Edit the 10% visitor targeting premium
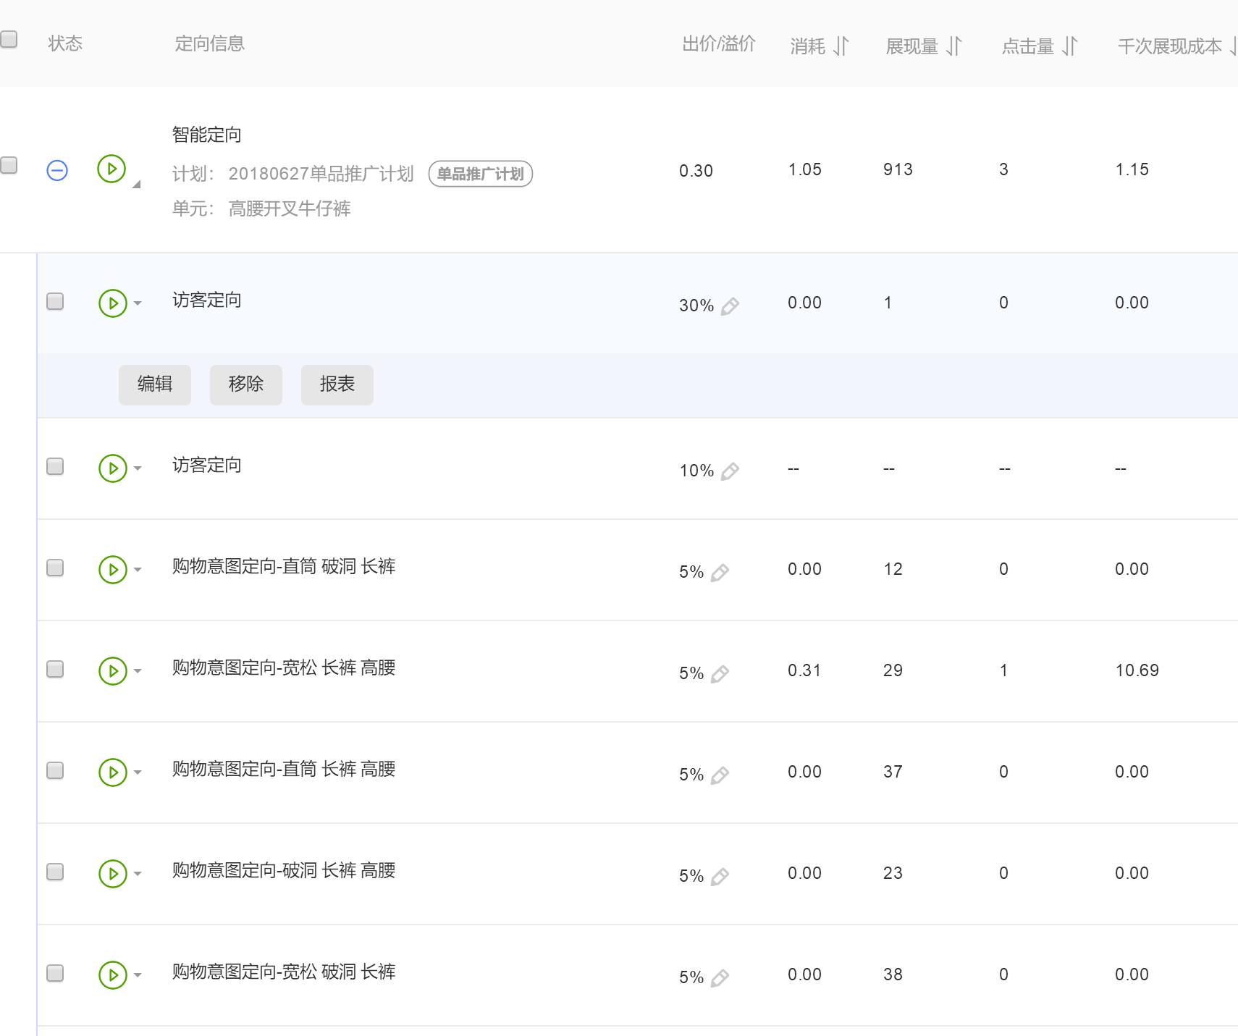1238x1036 pixels. click(730, 471)
